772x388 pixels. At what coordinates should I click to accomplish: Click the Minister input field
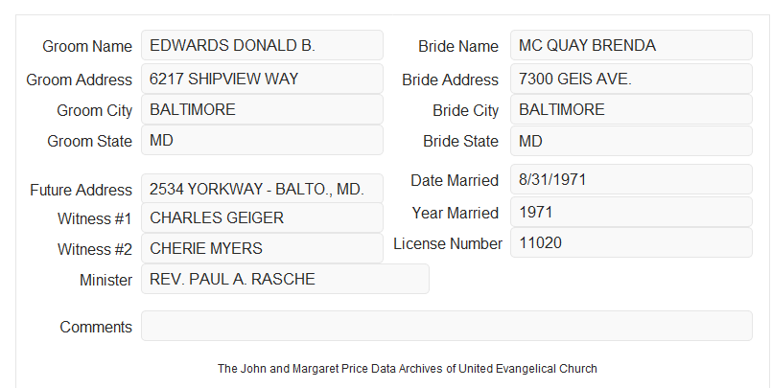tap(285, 279)
